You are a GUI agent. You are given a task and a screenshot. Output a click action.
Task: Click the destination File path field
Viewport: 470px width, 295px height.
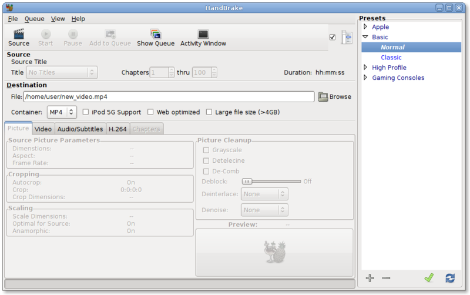169,97
